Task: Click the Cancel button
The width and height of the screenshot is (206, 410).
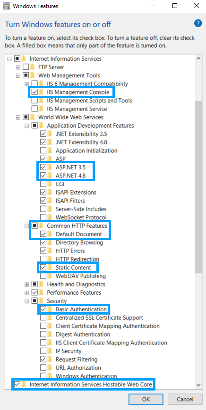Action: pyautogui.click(x=185, y=399)
